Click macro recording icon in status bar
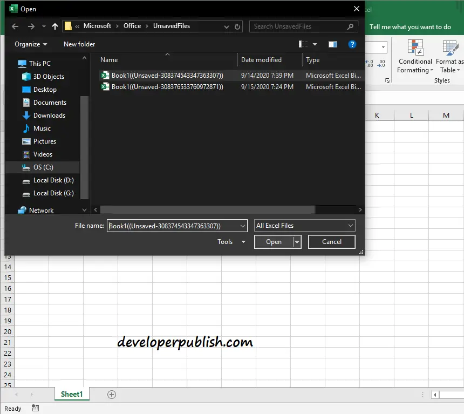This screenshot has width=464, height=414. click(x=35, y=409)
